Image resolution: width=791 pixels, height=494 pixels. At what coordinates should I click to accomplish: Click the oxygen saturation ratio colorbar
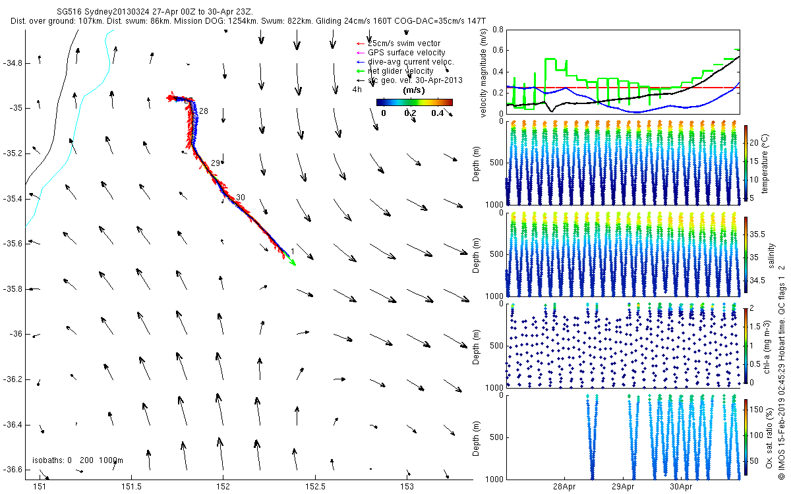[746, 436]
